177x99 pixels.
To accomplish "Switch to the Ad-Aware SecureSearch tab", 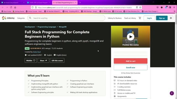I will pyautogui.click(x=13, y=2).
